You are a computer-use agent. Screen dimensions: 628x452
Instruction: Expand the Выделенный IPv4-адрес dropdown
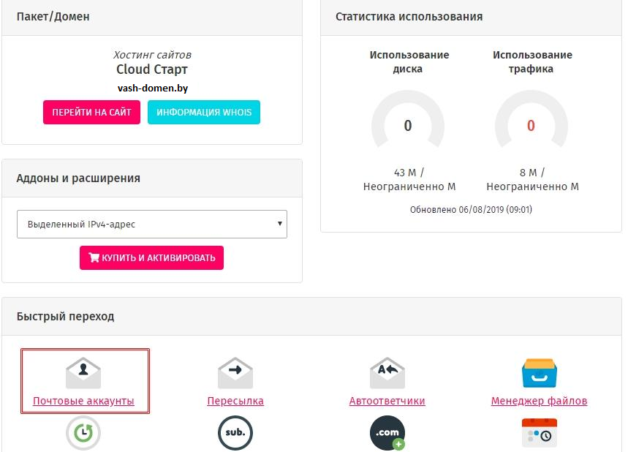click(x=152, y=224)
